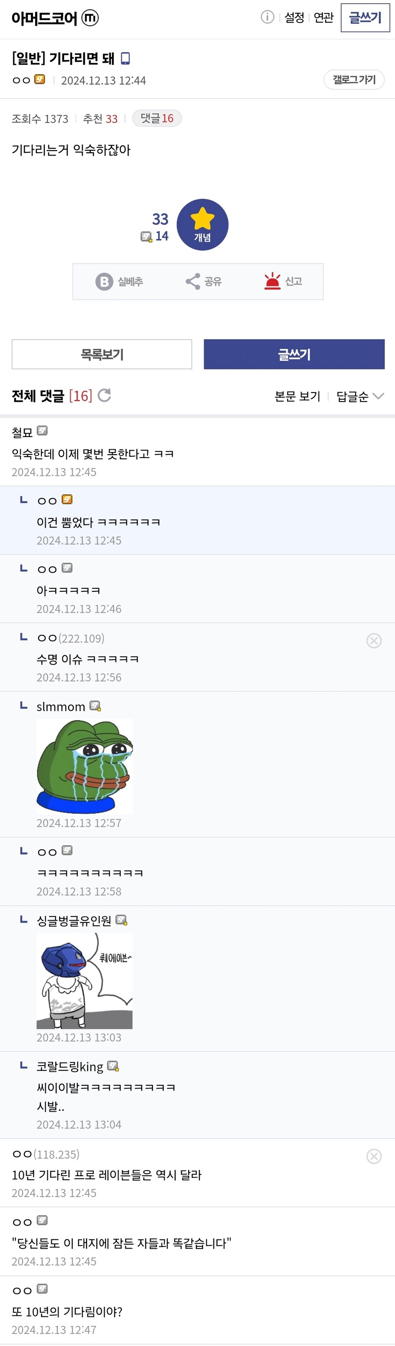
Task: Refresh the comments with the reload icon
Action: point(105,396)
